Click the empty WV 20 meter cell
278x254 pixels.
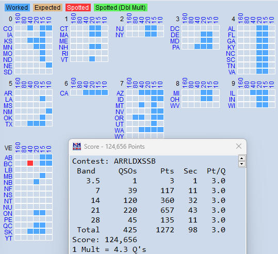[x=203, y=105]
